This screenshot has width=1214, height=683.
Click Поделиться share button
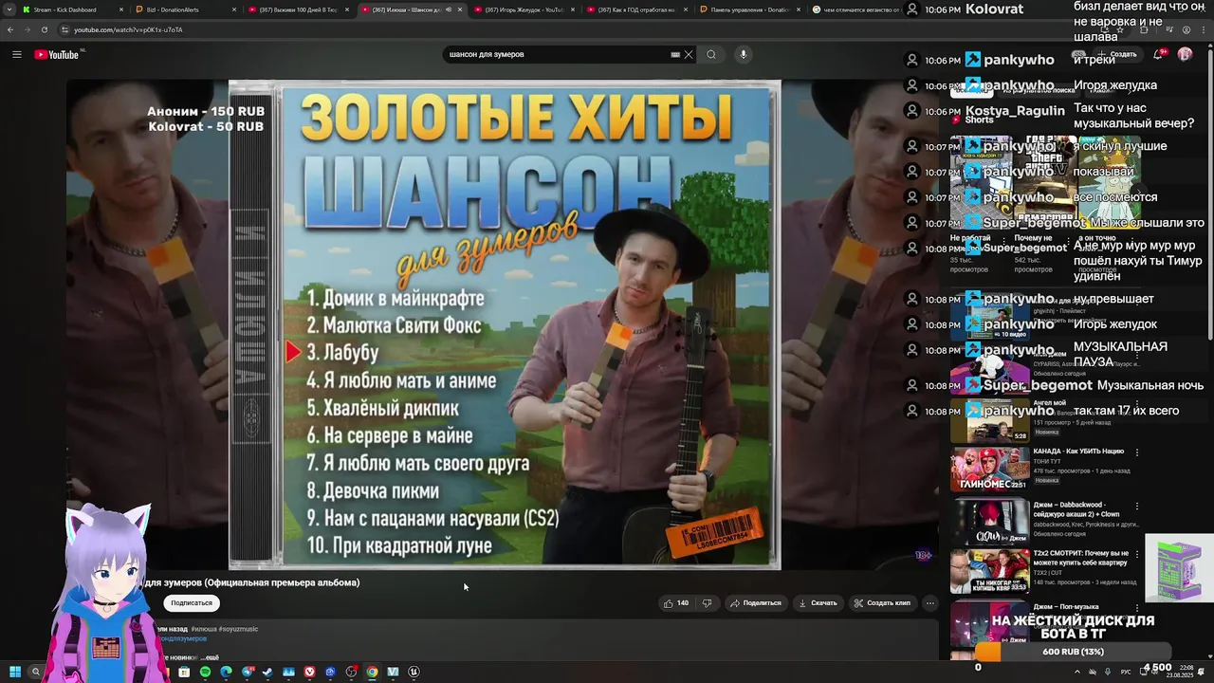[x=755, y=603]
